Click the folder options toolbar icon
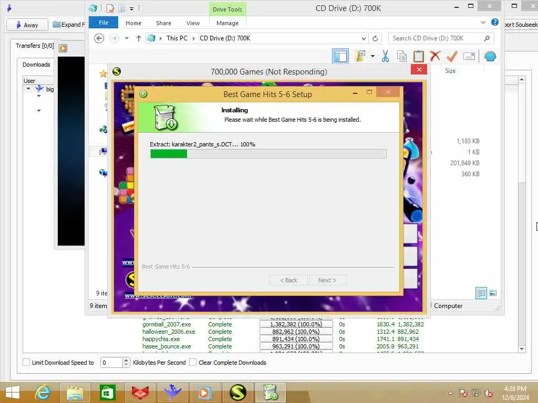The width and height of the screenshot is (538, 403). [360, 56]
